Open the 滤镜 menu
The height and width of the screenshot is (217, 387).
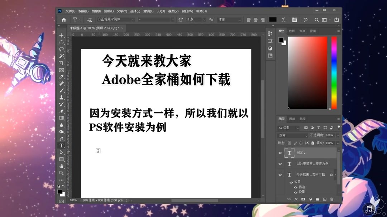(x=148, y=11)
